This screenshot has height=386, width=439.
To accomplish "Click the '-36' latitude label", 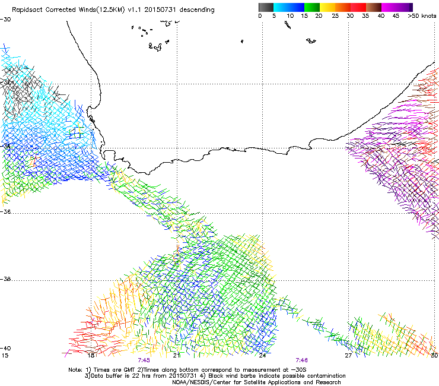I will pos(5,211).
